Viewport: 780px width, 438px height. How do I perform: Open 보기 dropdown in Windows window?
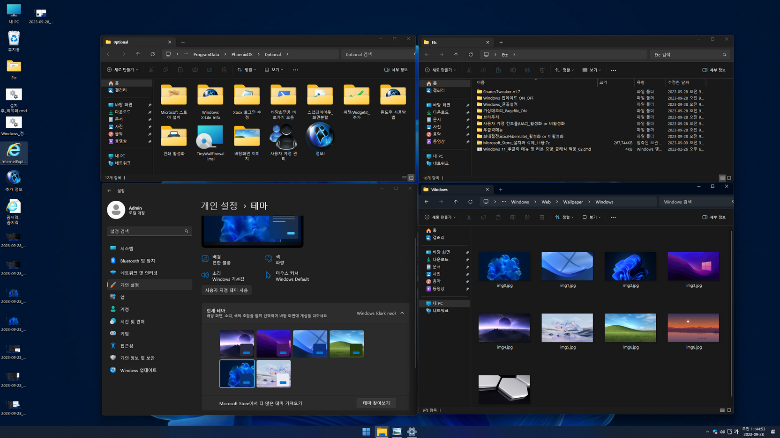[592, 217]
